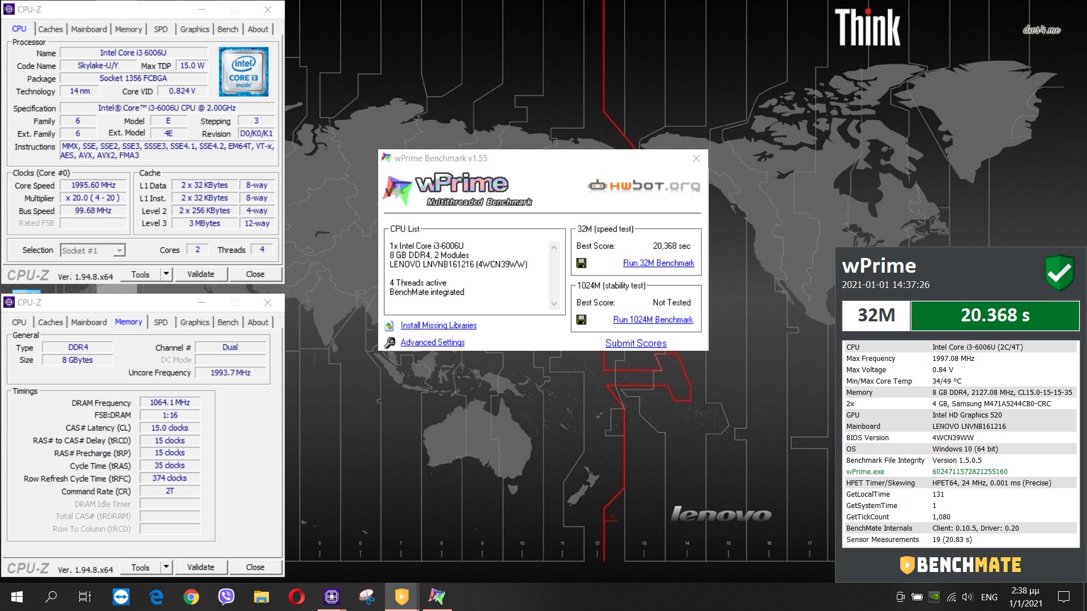Click Tools button in upper CPU-Z window
The height and width of the screenshot is (611, 1087).
click(x=140, y=274)
